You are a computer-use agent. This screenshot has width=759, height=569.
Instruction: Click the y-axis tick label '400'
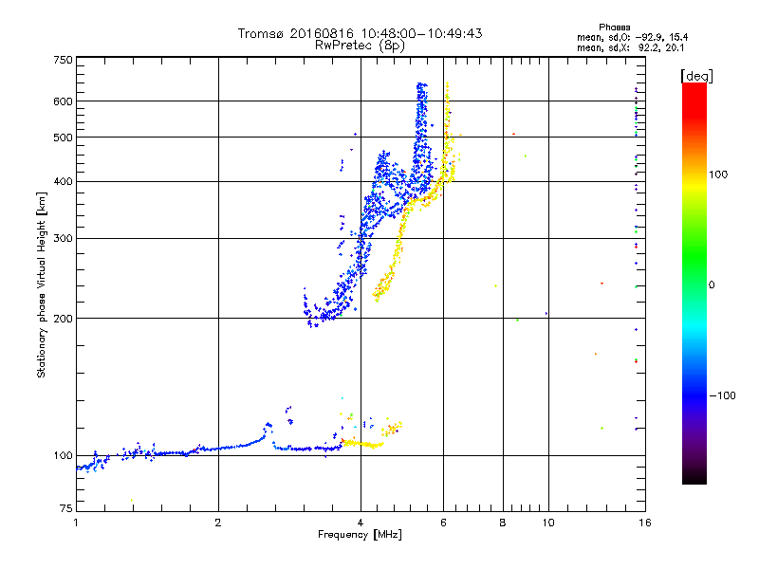(x=63, y=182)
